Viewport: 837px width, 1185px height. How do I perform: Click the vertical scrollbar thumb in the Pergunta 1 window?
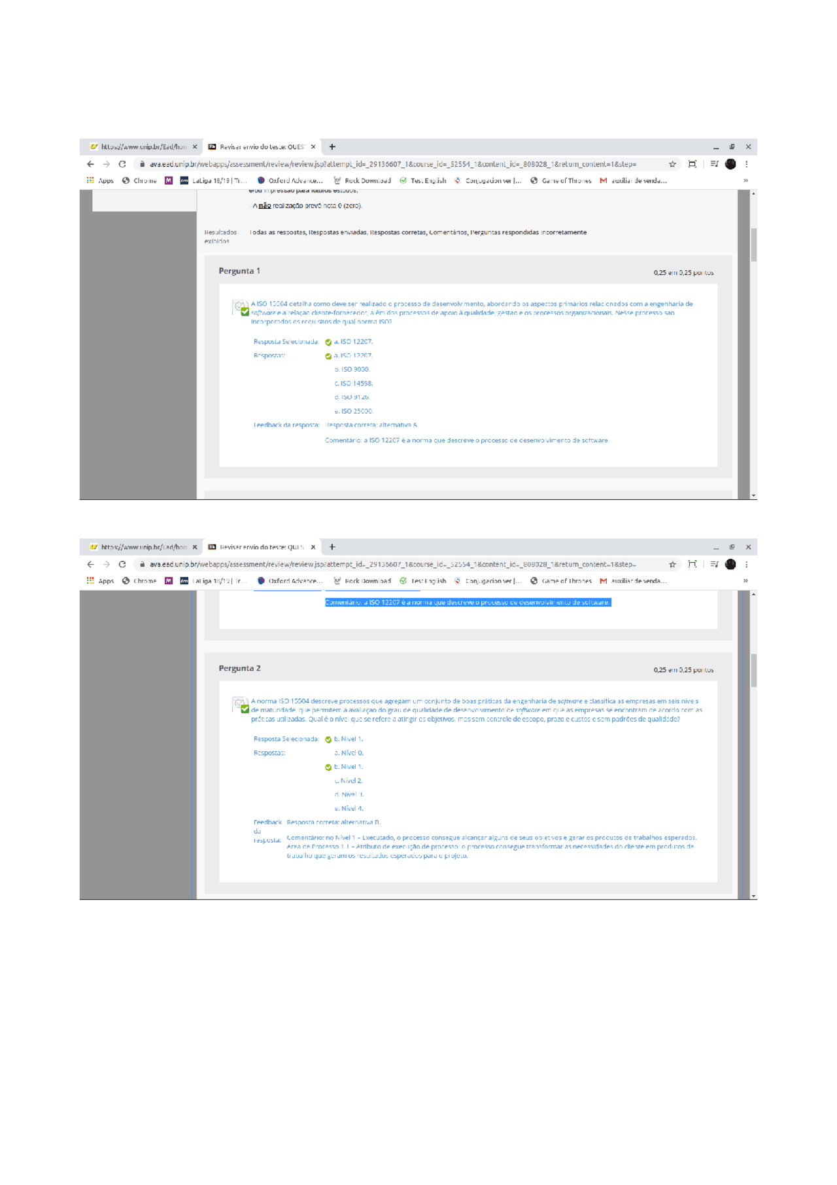pos(753,245)
